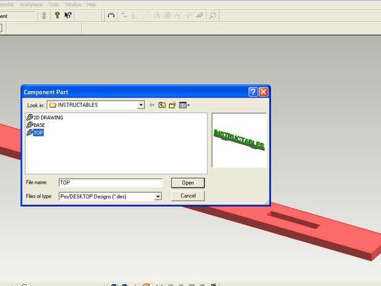This screenshot has width=381, height=286.
Task: Open the Workplane menu
Action: [31, 5]
